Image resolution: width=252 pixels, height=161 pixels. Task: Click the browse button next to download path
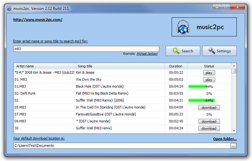[233, 146]
